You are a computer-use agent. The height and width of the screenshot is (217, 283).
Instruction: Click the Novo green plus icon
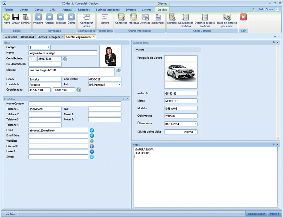7,17
